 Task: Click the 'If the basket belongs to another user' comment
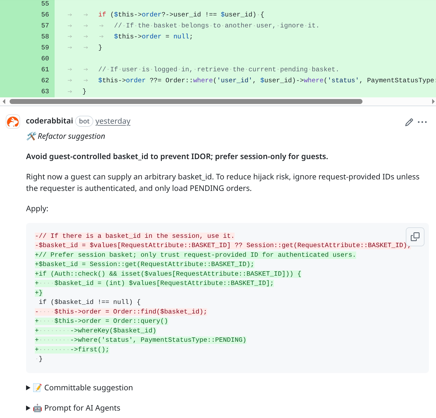[x=216, y=26]
